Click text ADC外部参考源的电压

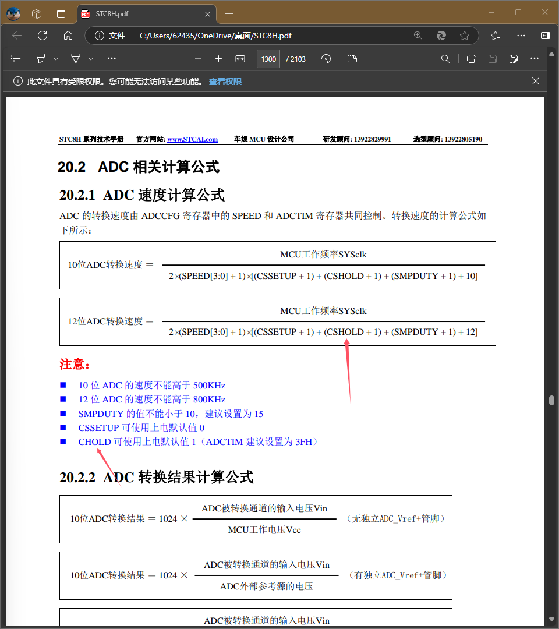click(266, 586)
